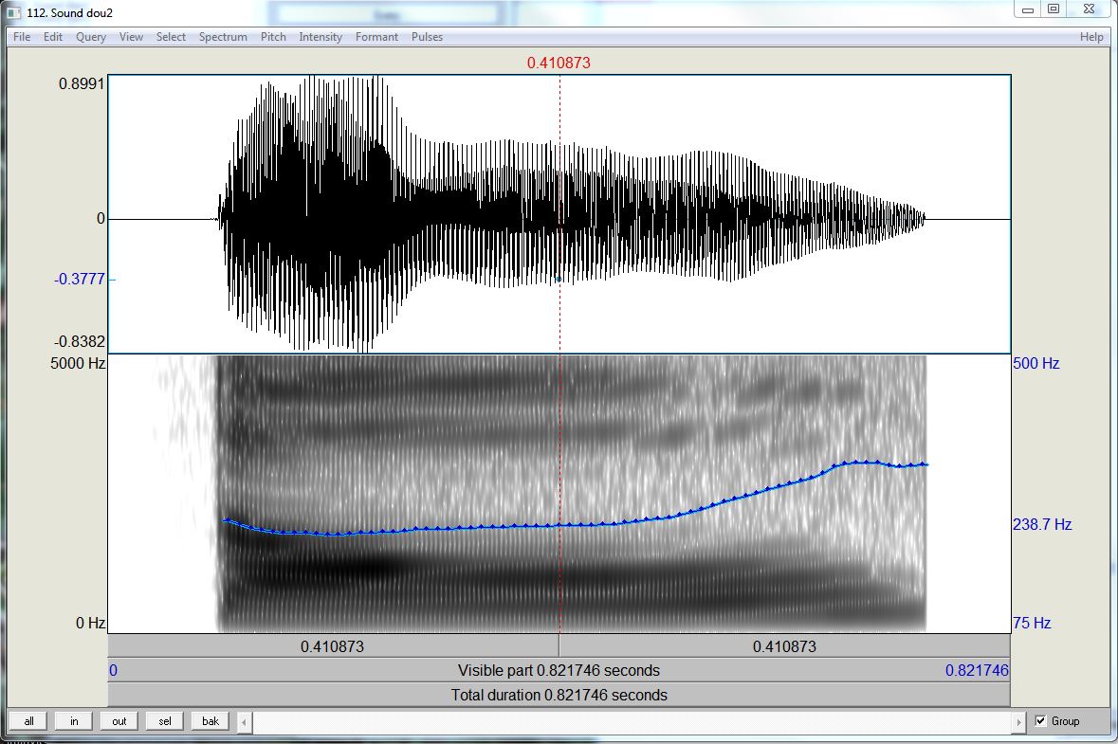Click the 238.7 Hz pitch value
This screenshot has width=1118, height=744.
pyautogui.click(x=1042, y=524)
